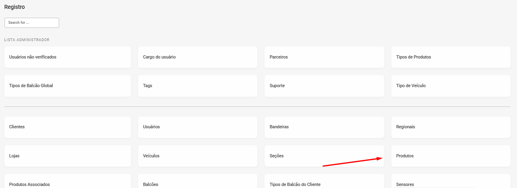Click the Tags card
Image resolution: width=517 pixels, height=188 pixels.
197,86
